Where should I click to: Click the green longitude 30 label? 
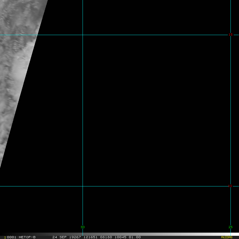83,227
